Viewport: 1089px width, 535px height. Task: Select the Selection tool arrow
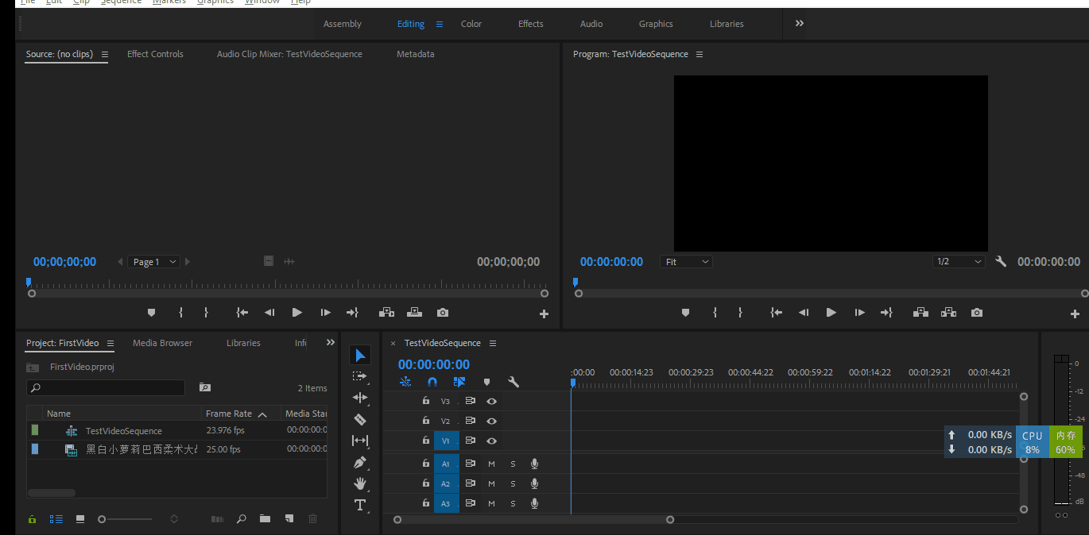[x=360, y=355]
